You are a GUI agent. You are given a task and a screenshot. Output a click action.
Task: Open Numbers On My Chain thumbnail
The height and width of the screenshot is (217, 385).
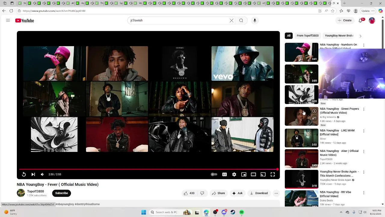point(301,52)
